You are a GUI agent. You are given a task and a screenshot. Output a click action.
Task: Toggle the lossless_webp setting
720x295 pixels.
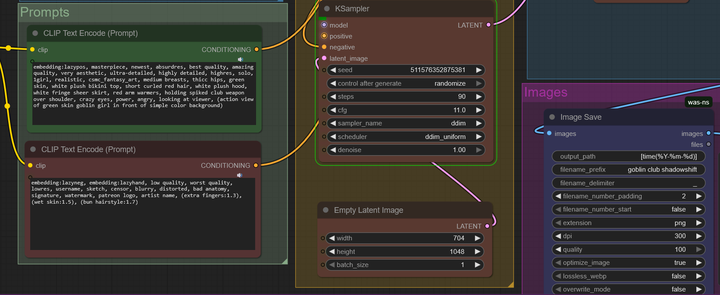click(x=628, y=276)
